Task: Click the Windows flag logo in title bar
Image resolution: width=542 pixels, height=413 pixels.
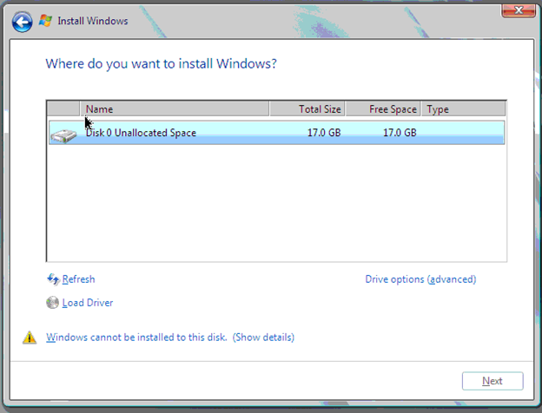Action: [x=45, y=21]
